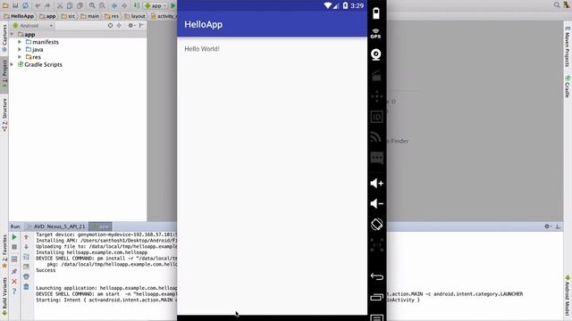572x321 pixels.
Task: Click the Search Everywhere magnifier at top right
Action: click(557, 4)
